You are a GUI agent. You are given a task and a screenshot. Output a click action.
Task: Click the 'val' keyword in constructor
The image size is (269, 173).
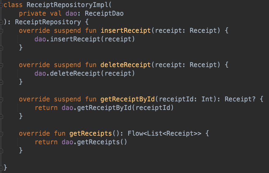56,13
